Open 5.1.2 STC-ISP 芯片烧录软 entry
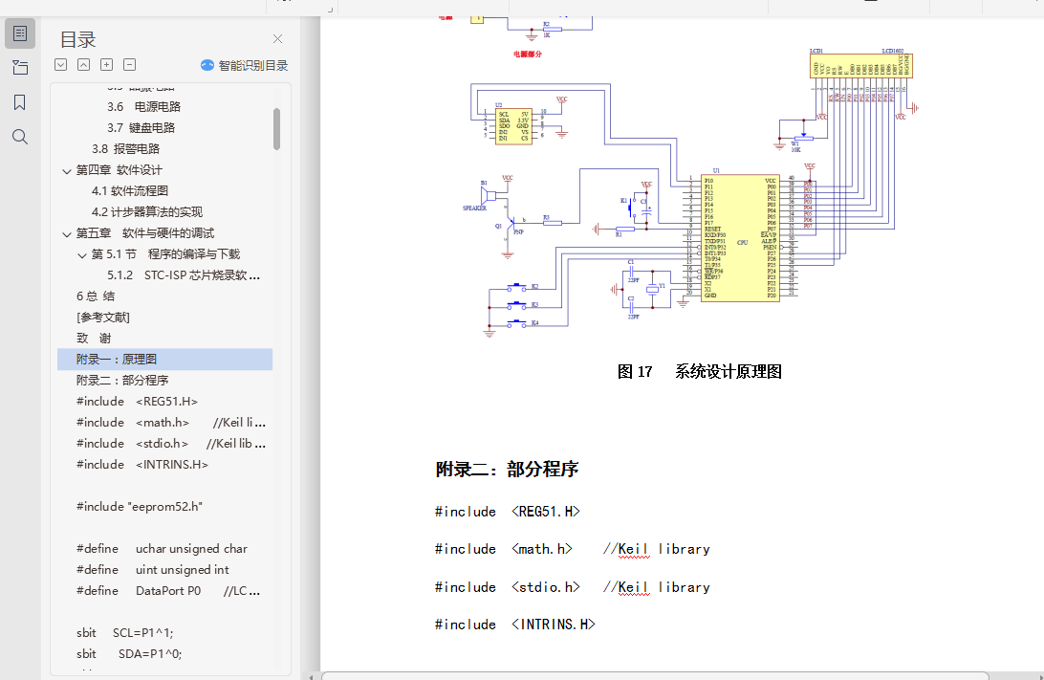This screenshot has width=1044, height=680. click(184, 275)
